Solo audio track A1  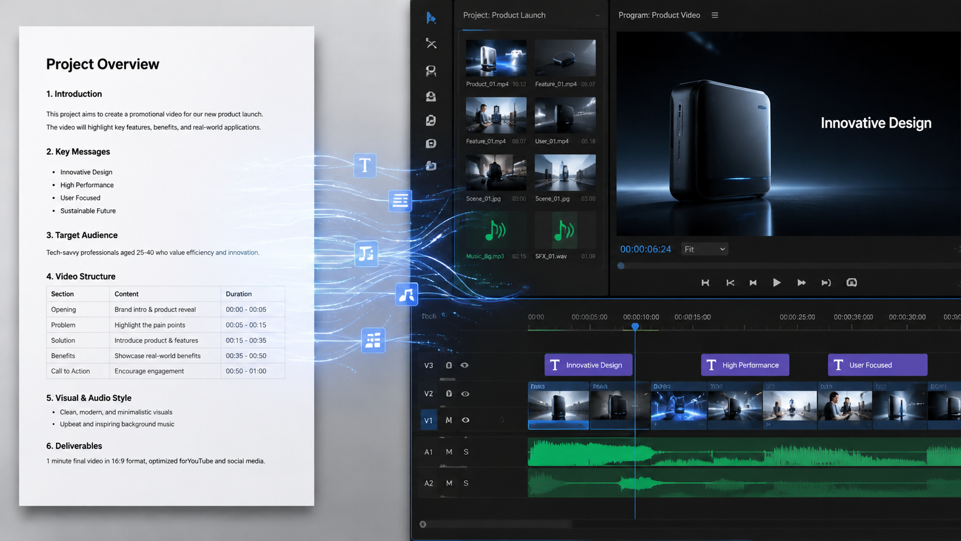tap(466, 452)
